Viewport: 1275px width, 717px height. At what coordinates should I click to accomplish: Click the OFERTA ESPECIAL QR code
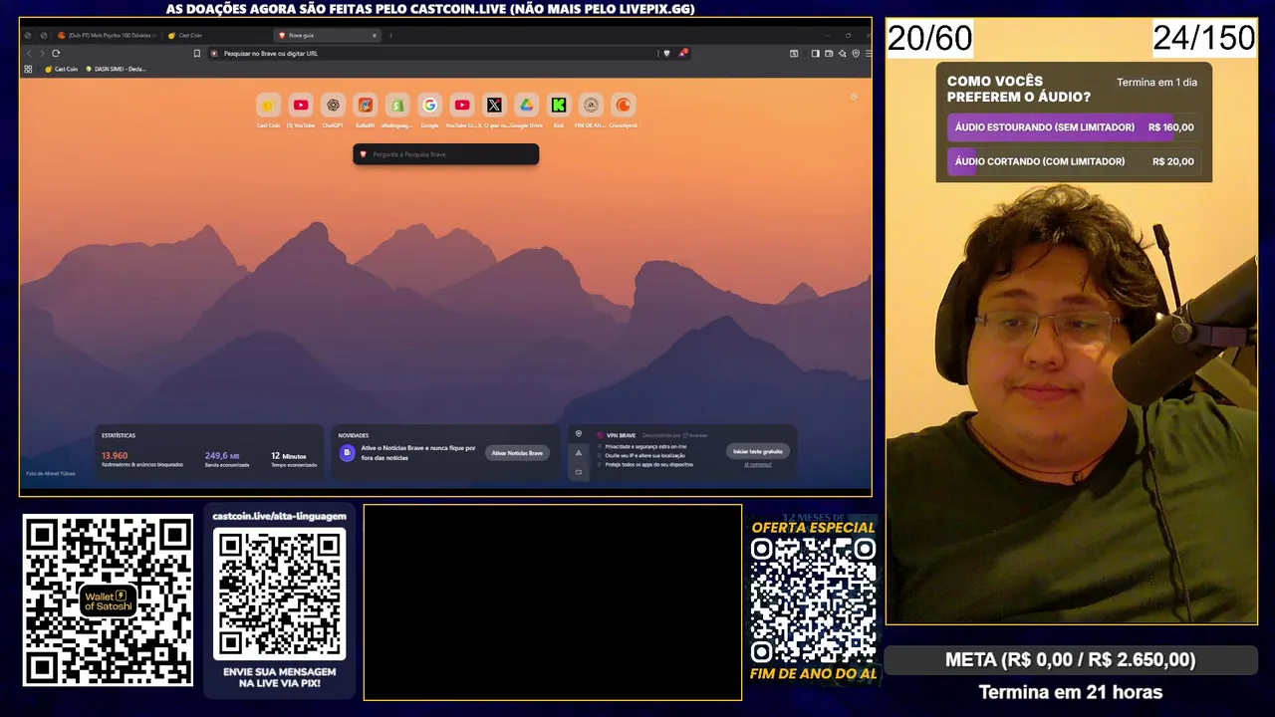click(813, 601)
